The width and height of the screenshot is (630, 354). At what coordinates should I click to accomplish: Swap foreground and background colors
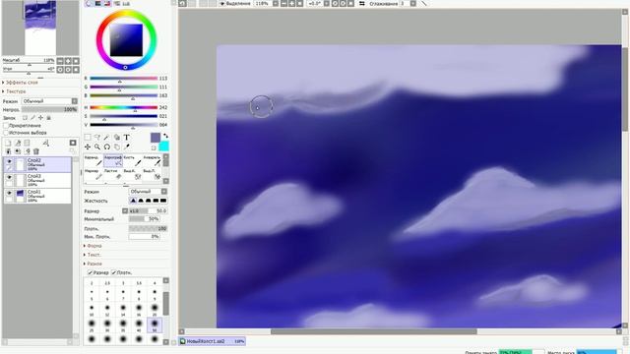click(x=165, y=137)
